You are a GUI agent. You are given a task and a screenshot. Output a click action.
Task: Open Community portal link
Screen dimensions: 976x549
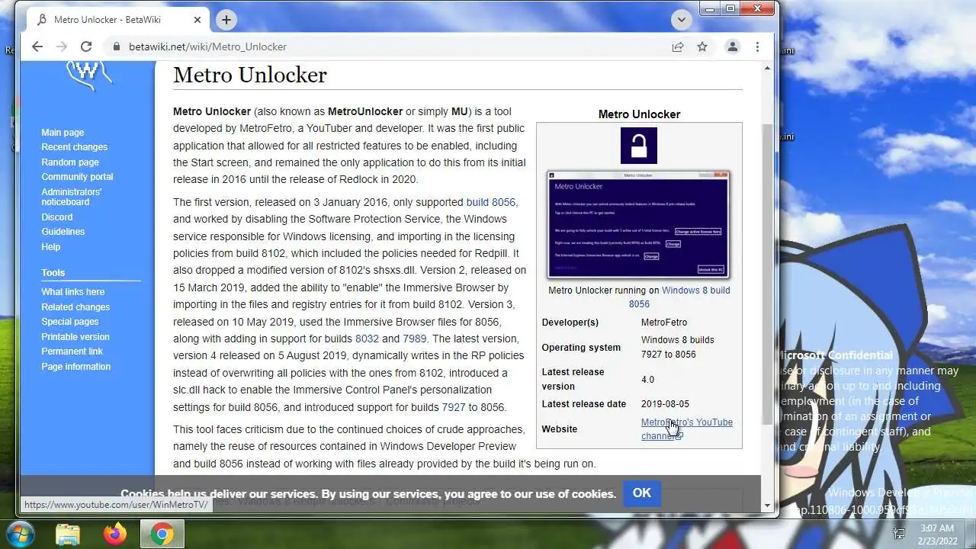pyautogui.click(x=77, y=177)
